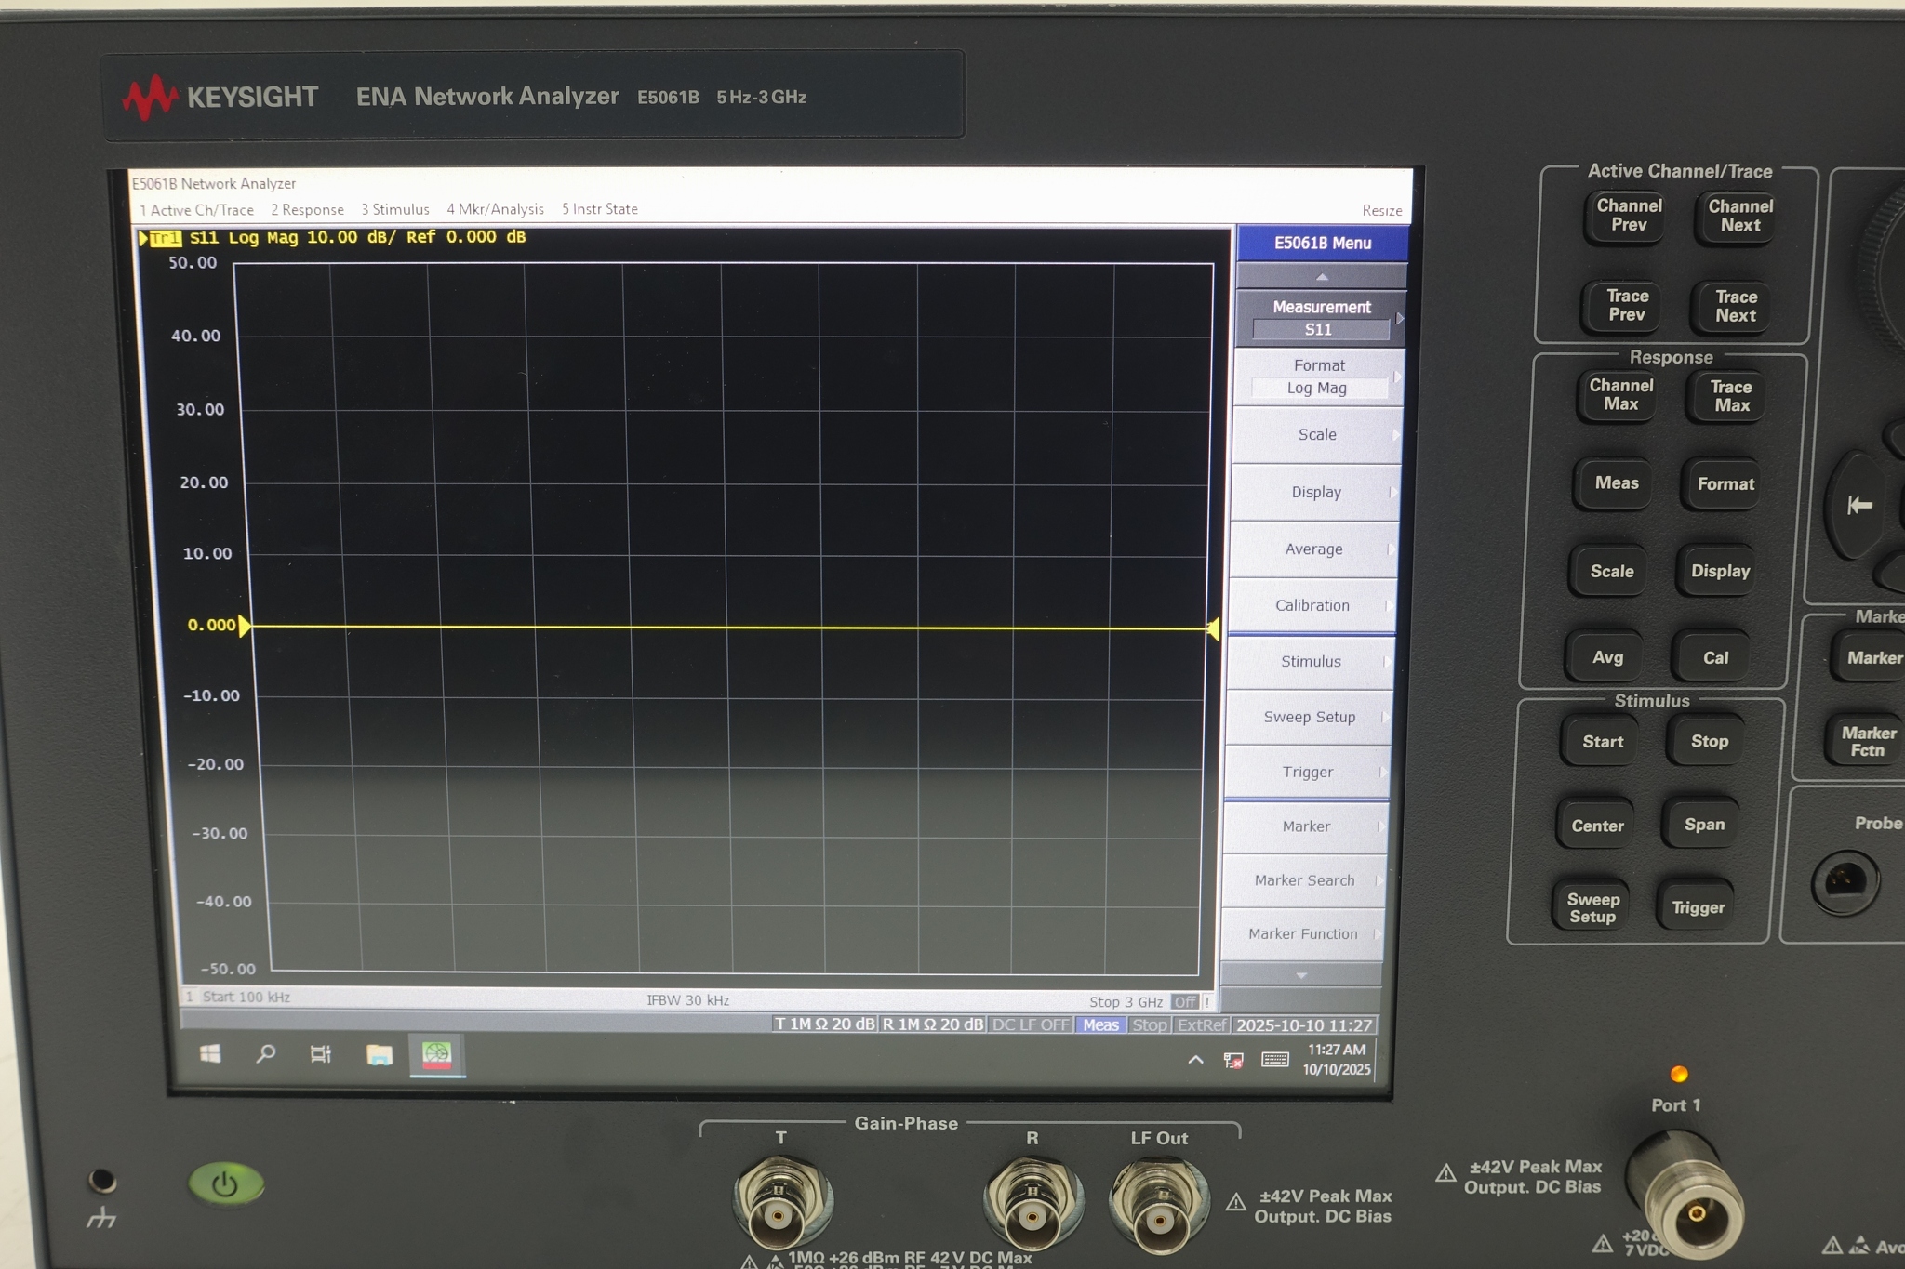Toggle the DC LF OFF status indicator
Viewport: 1905px width, 1269px height.
(x=1029, y=1024)
